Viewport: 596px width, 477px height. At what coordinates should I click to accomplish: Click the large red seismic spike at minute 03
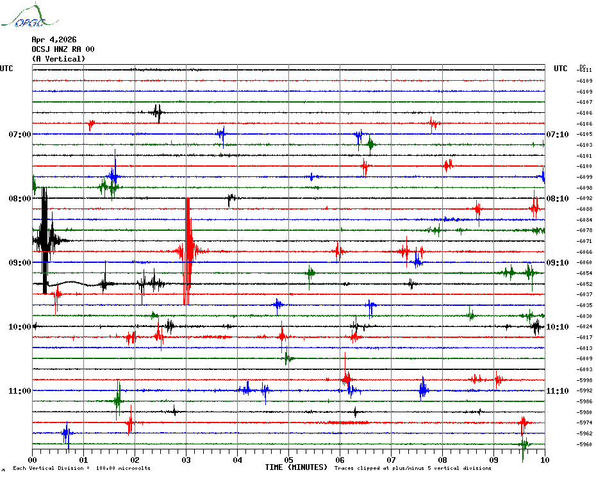187,251
